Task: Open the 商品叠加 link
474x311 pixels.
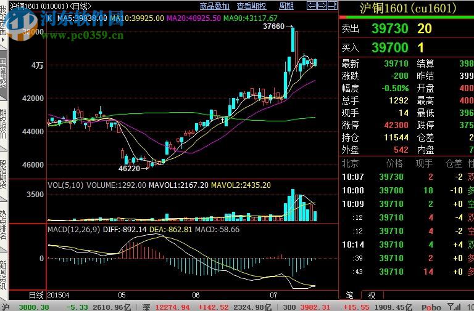Action: (215, 6)
